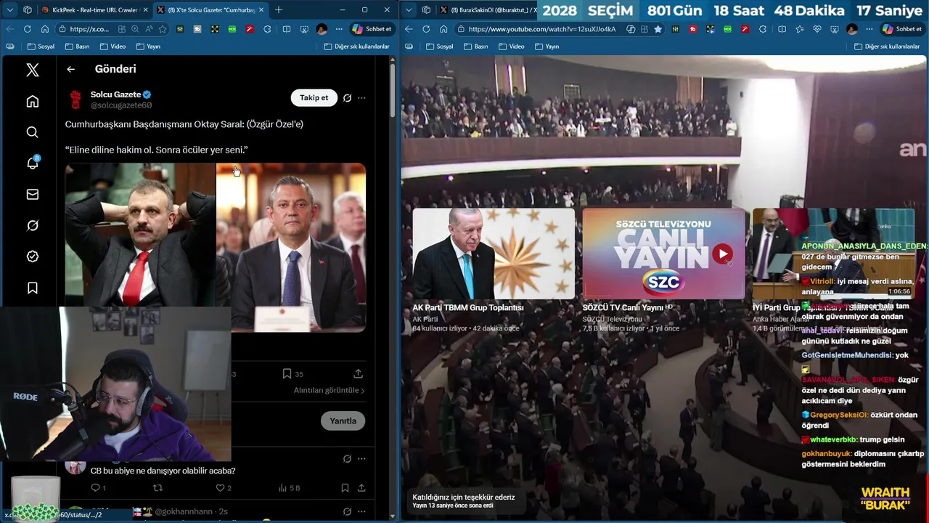This screenshot has width=929, height=523.
Task: Open Oktay Saral photo in post
Action: 140,235
